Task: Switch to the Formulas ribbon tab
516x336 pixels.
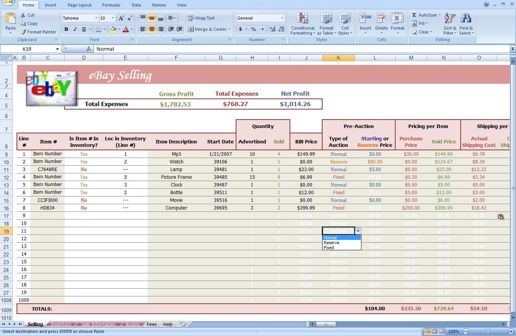Action: pyautogui.click(x=111, y=5)
